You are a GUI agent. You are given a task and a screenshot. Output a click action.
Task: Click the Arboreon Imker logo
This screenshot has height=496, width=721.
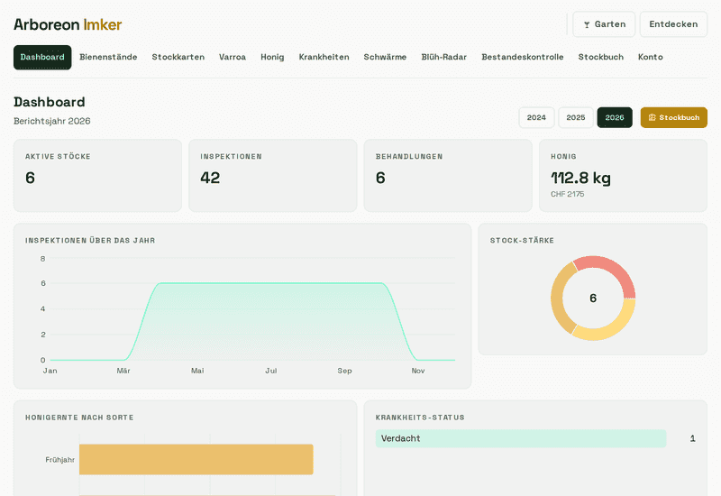coord(68,24)
